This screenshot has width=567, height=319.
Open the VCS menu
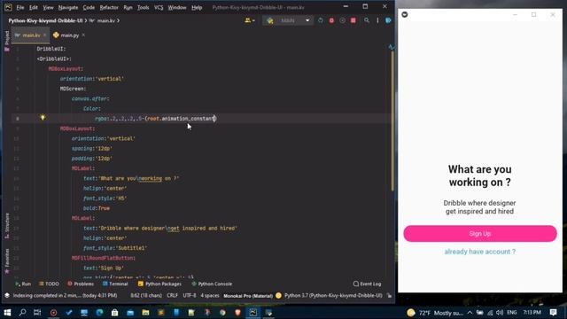159,8
